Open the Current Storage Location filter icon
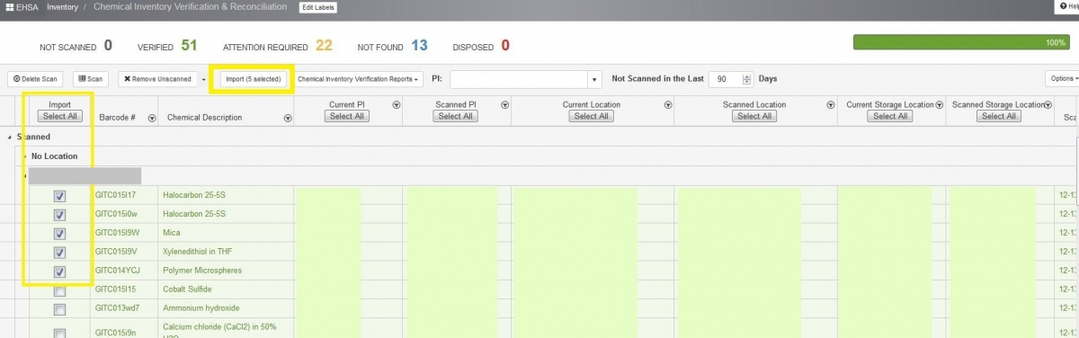Viewport: 1079px width, 338px height. [940, 105]
